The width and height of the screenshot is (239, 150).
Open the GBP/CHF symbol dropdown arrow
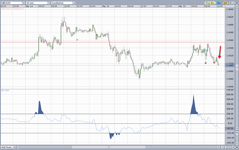[24, 3]
